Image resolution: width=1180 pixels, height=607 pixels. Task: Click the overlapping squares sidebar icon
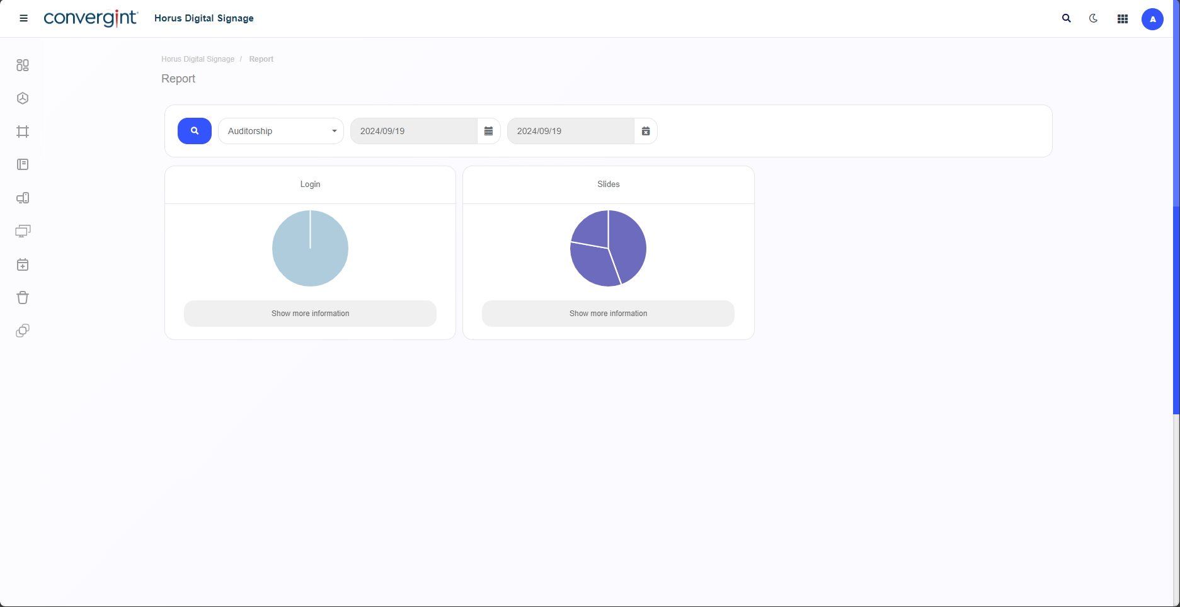(x=23, y=331)
